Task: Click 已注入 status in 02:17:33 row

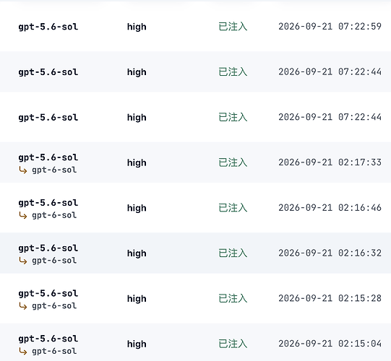Action: coord(233,162)
